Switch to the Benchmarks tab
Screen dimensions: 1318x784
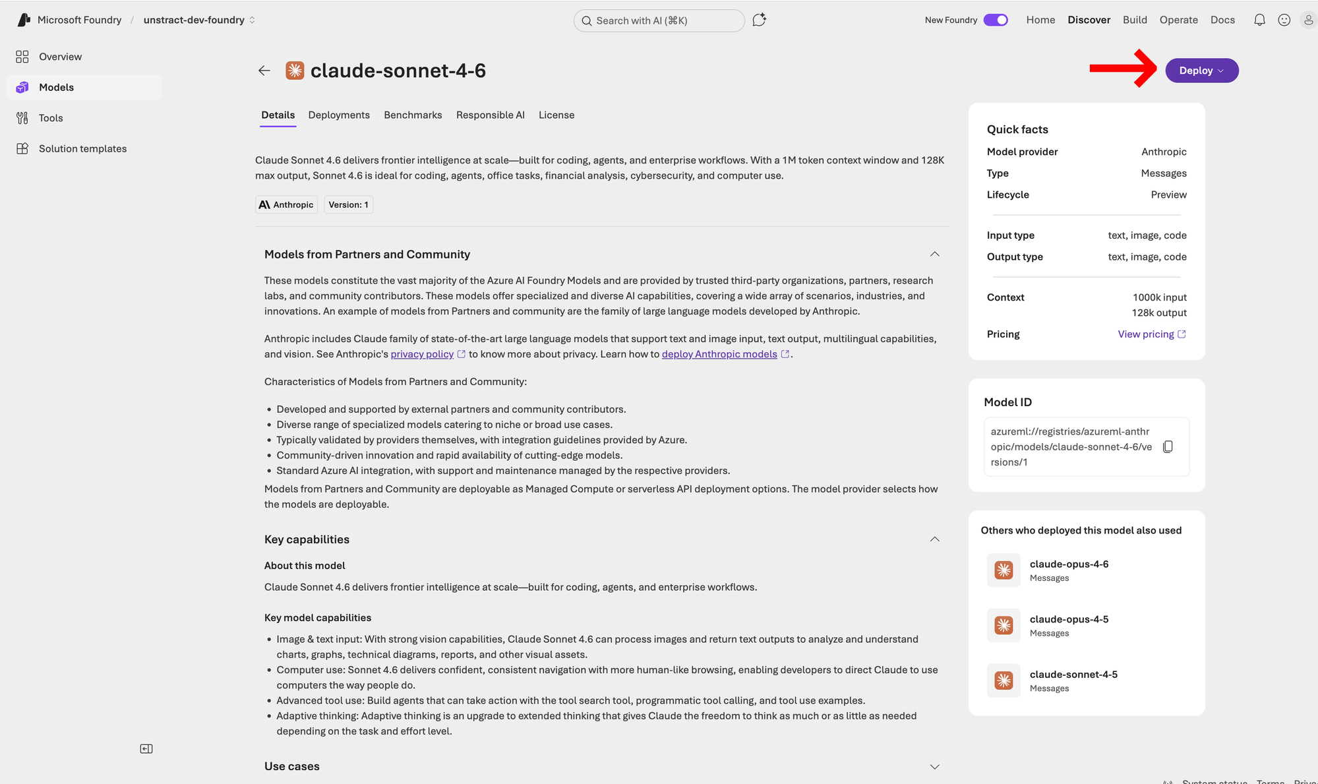click(x=413, y=115)
